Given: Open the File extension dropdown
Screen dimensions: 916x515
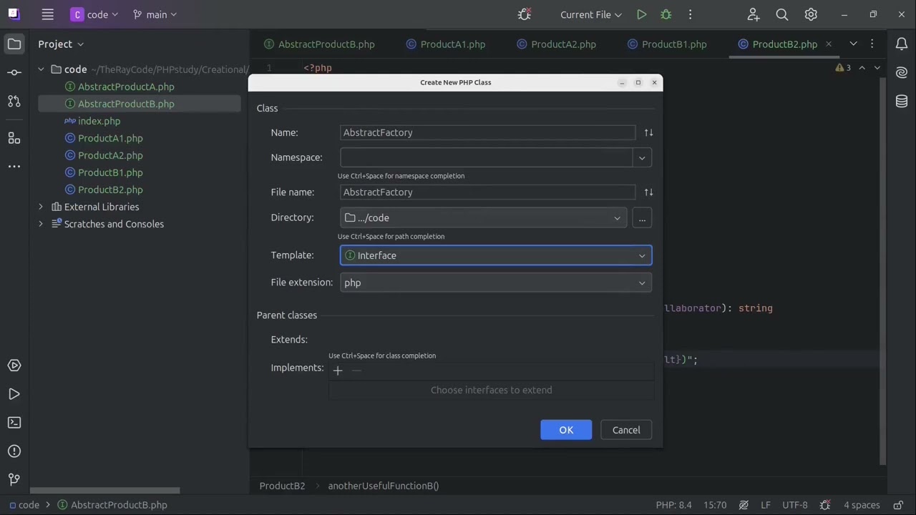Looking at the screenshot, I should click(x=496, y=283).
